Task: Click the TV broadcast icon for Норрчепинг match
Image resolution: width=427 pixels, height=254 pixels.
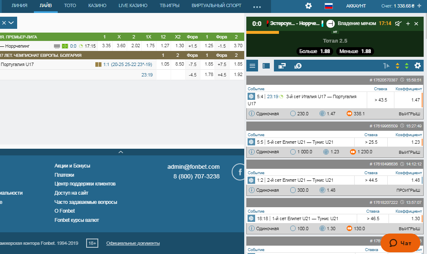Action: tap(57, 46)
